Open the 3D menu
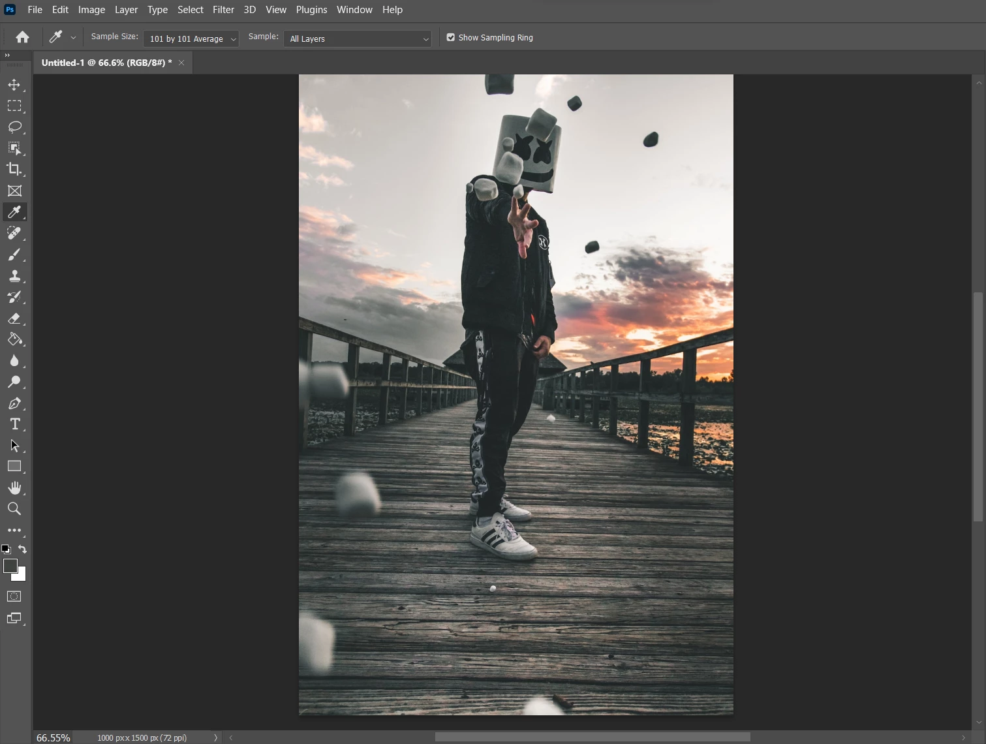Image resolution: width=986 pixels, height=744 pixels. pos(249,10)
